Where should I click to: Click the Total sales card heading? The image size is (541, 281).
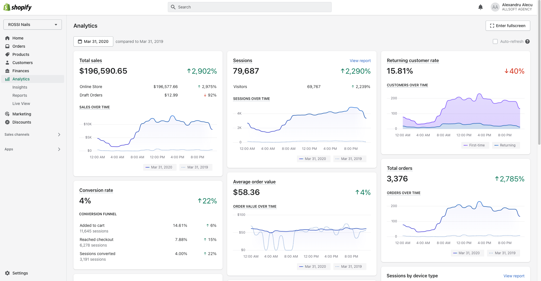pos(91,60)
